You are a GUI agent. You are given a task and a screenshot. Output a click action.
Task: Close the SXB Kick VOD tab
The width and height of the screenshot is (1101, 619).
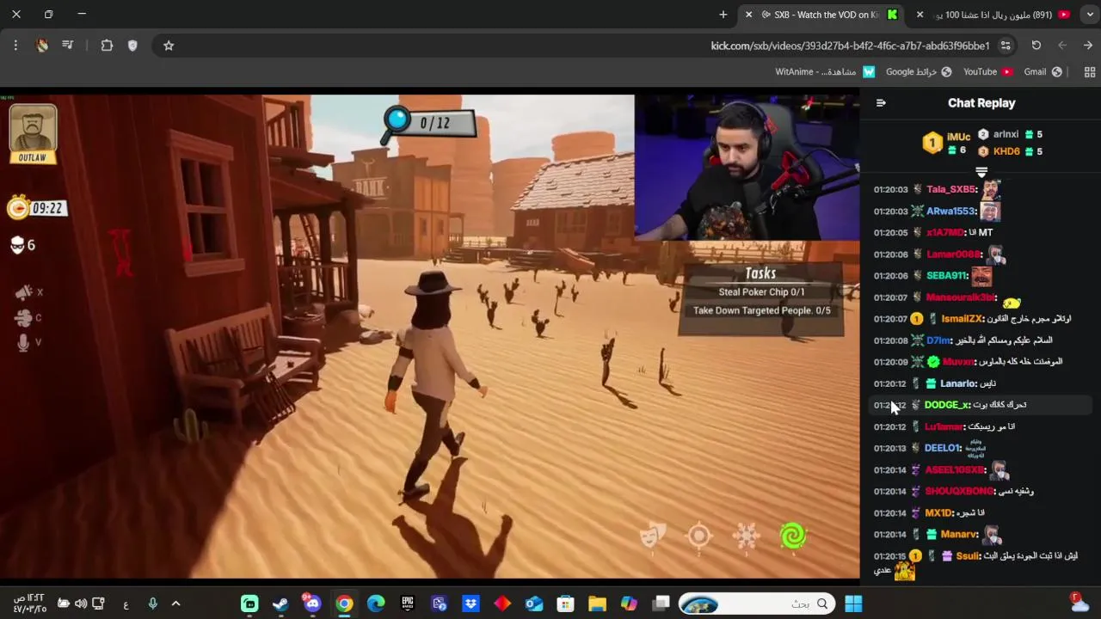(x=748, y=15)
